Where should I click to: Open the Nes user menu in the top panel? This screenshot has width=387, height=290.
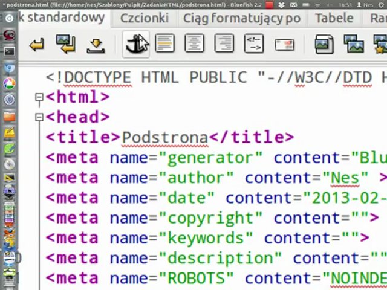tap(365, 5)
